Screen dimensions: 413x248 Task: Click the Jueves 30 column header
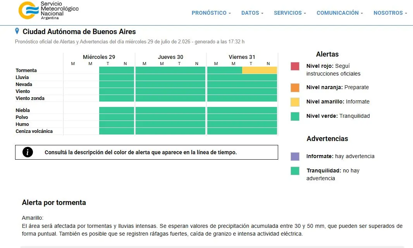170,57
